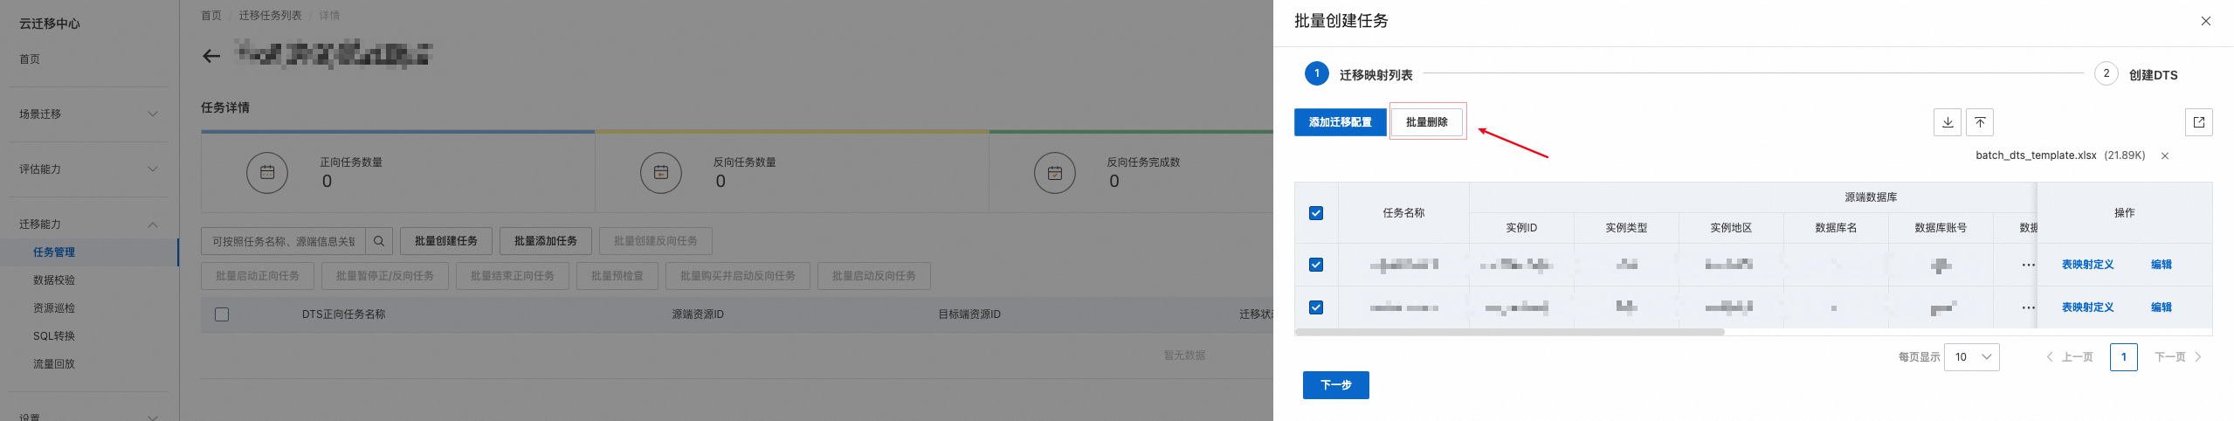Toggle the DTS task list select-all checkbox
Viewport: 2234px width, 421px height.
222,314
